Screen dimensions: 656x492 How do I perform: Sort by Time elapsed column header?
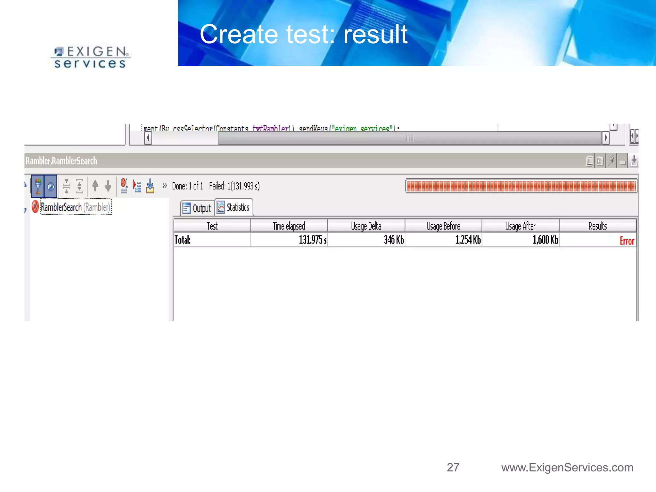[289, 226]
